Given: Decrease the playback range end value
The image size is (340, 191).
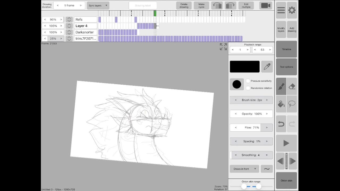Looking at the screenshot, I should click(255, 50).
